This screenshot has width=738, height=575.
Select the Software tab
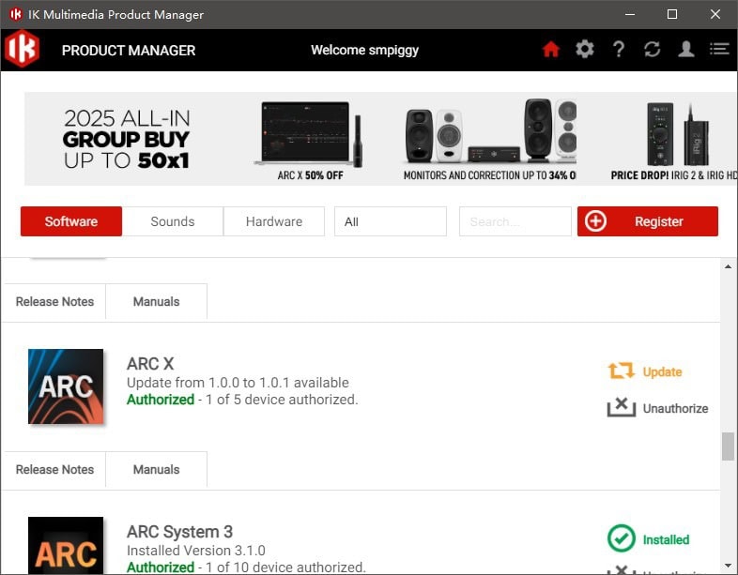coord(71,221)
